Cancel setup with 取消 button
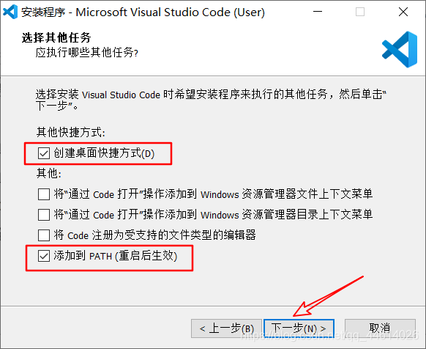Viewport: 426px width, 349px height. point(380,328)
